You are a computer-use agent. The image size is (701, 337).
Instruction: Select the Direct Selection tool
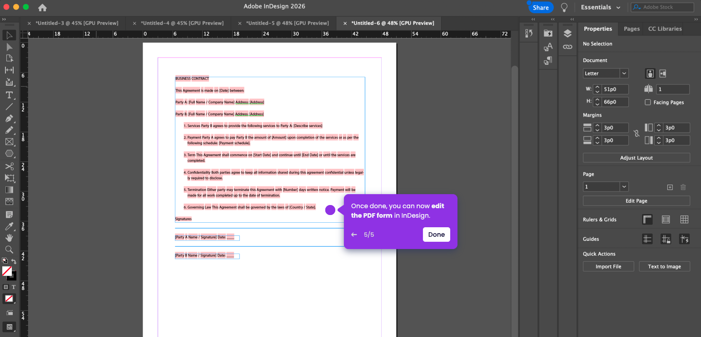tap(9, 47)
